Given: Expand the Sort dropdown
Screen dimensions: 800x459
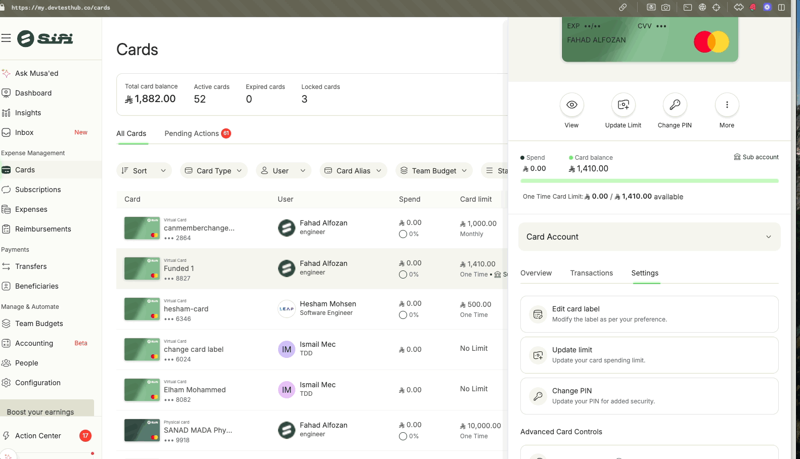Looking at the screenshot, I should click(144, 171).
